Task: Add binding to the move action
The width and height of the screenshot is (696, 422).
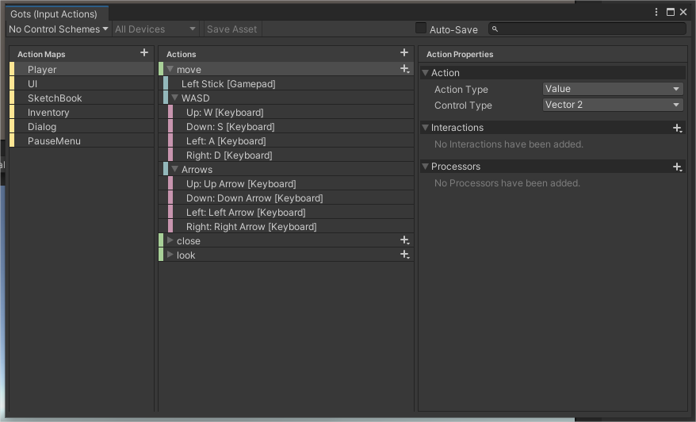Action: point(404,70)
